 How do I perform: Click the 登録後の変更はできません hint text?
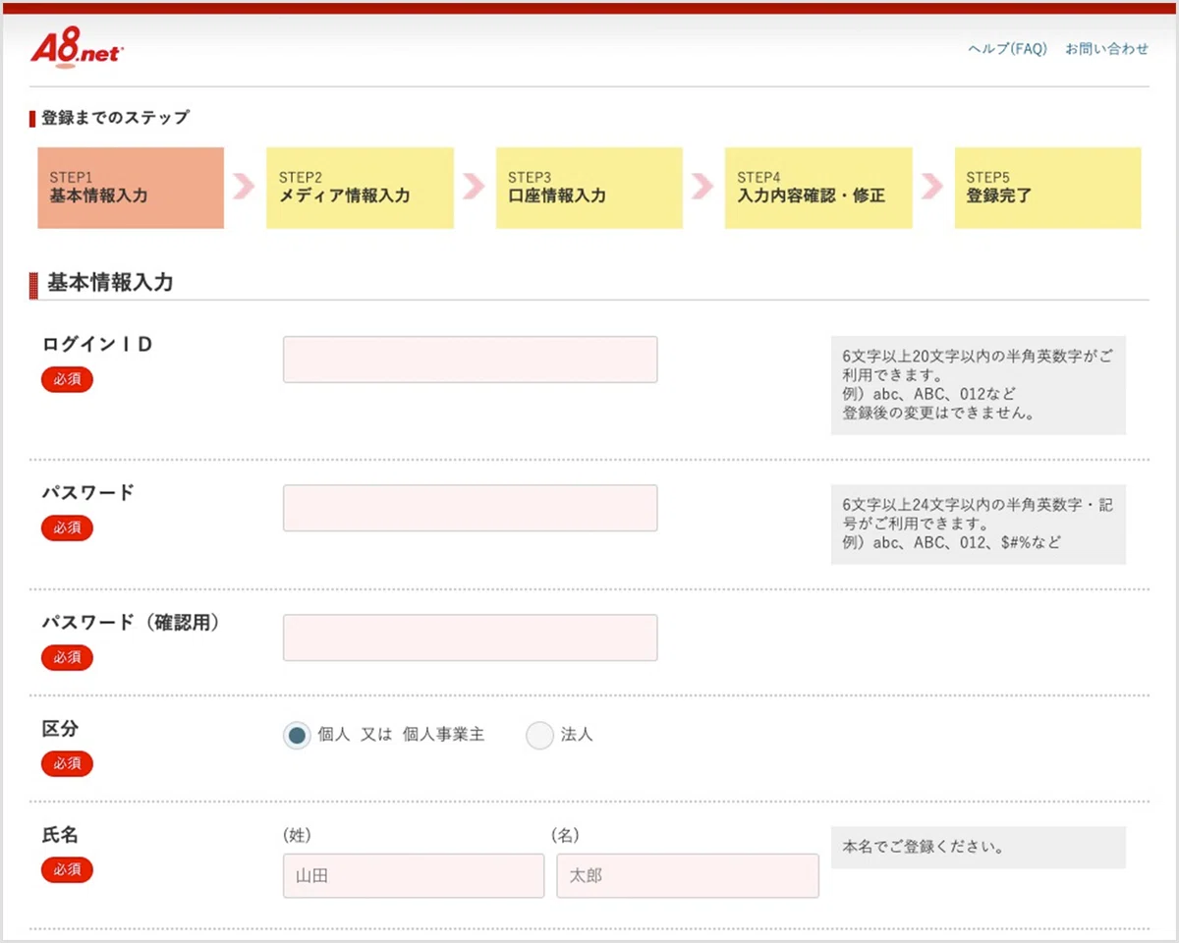[x=938, y=414]
